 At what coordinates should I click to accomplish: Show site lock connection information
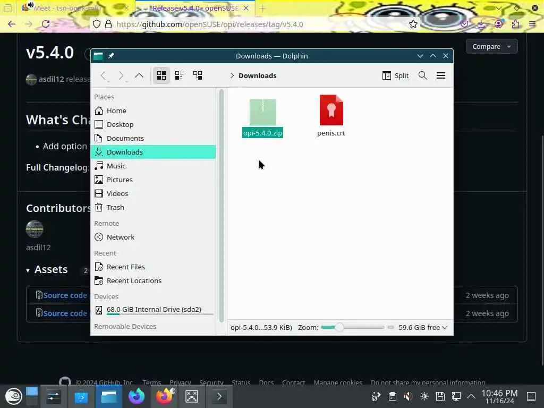point(108,24)
